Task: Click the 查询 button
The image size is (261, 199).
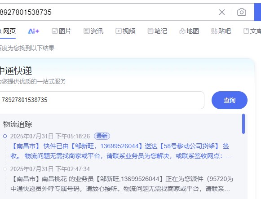Action: tap(230, 100)
